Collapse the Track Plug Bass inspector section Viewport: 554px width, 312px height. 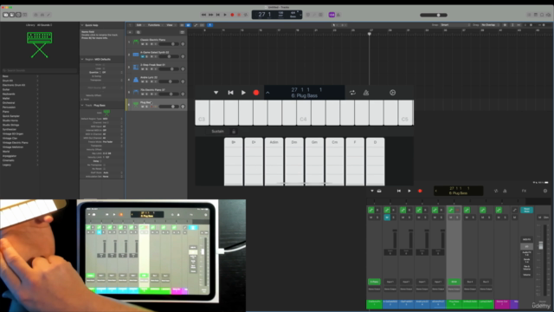click(x=82, y=106)
